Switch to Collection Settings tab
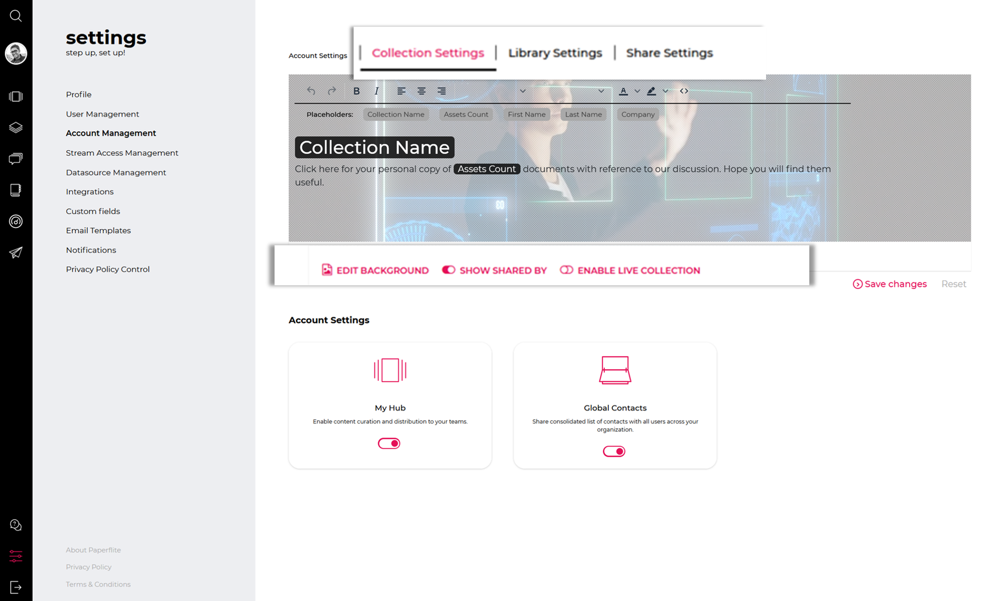 (x=428, y=53)
